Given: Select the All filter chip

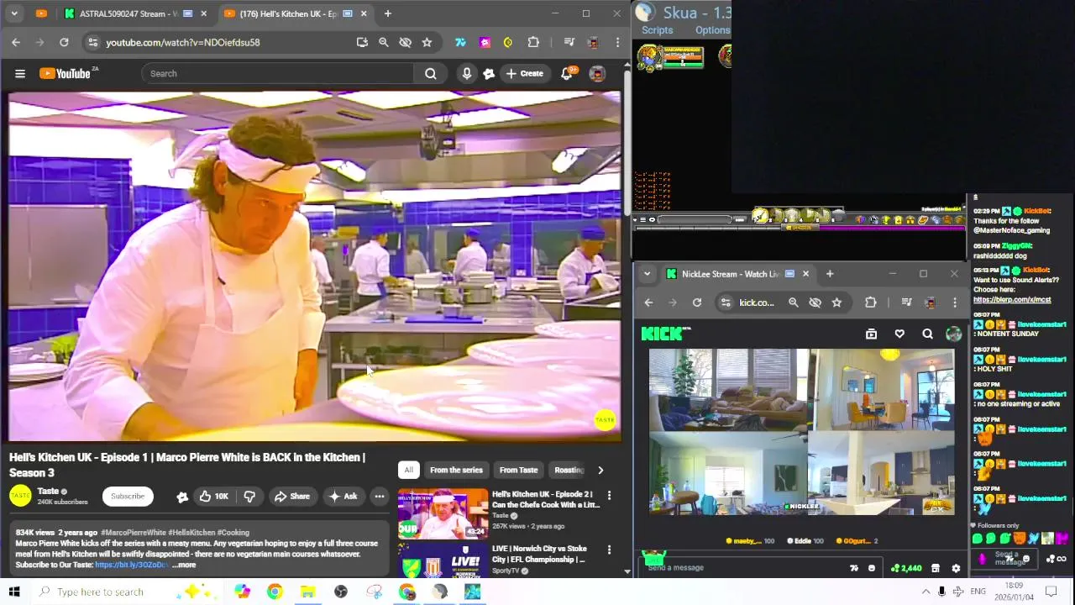Looking at the screenshot, I should [408, 470].
